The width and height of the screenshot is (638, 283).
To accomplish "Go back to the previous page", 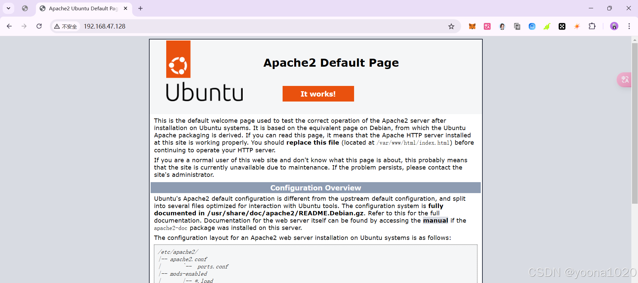I will (x=9, y=26).
